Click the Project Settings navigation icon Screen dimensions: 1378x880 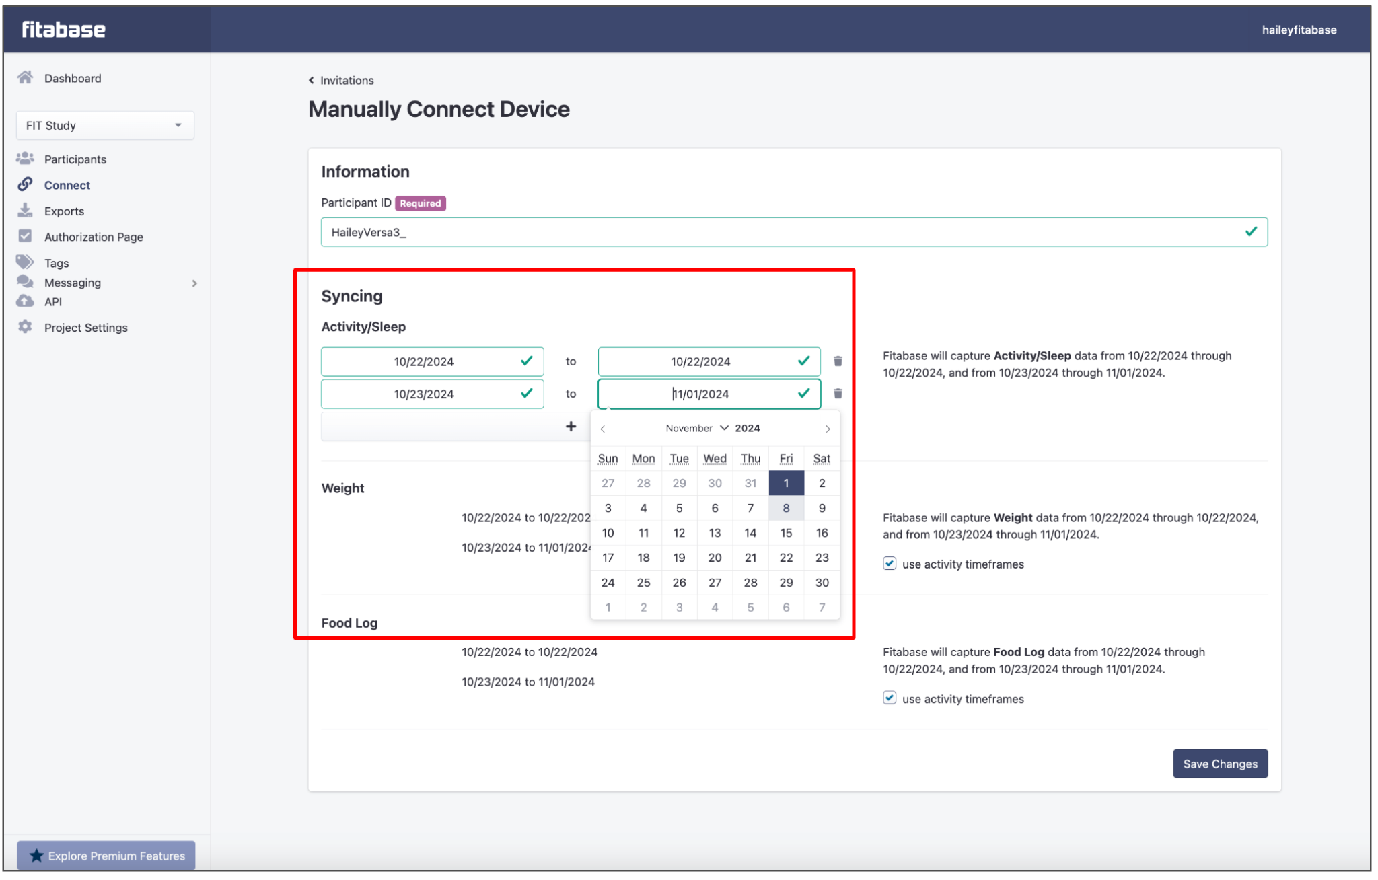pyautogui.click(x=24, y=328)
